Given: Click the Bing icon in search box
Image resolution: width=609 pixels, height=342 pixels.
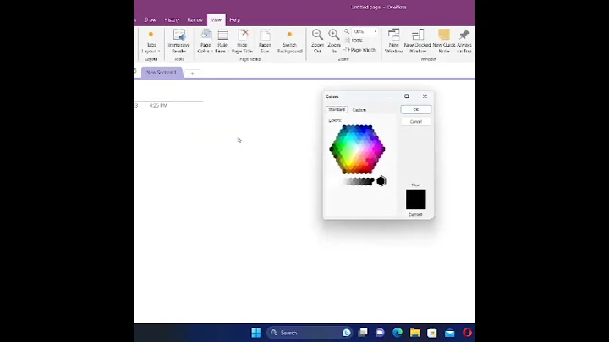Looking at the screenshot, I should click(x=347, y=333).
